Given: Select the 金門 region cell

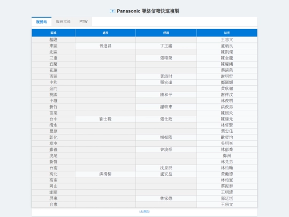Looking at the screenshot, I should pyautogui.click(x=54, y=88).
